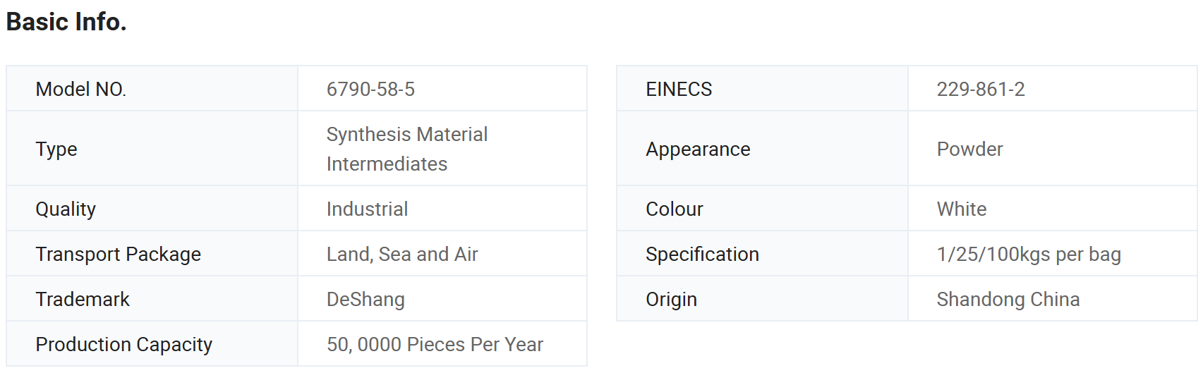This screenshot has height=373, width=1203.
Task: Select the Appearance label
Action: point(698,149)
